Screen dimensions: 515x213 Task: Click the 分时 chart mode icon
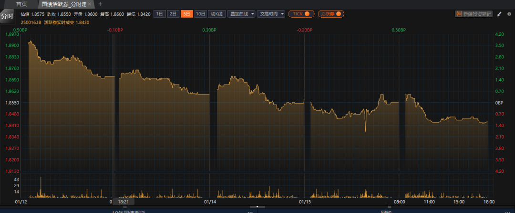pos(7,17)
